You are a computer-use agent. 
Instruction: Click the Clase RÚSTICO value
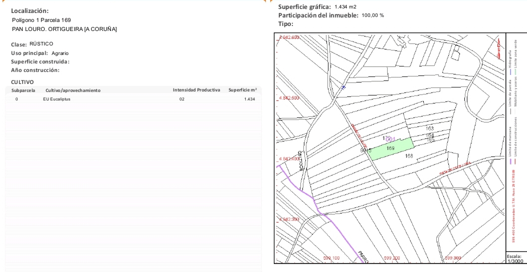point(41,44)
